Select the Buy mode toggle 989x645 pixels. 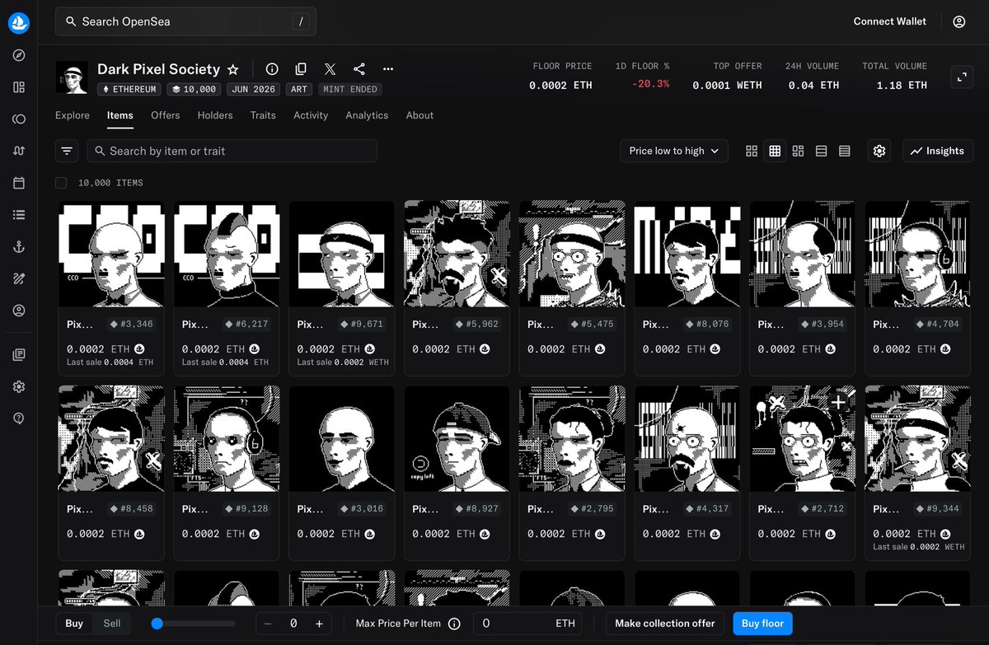[x=74, y=624]
